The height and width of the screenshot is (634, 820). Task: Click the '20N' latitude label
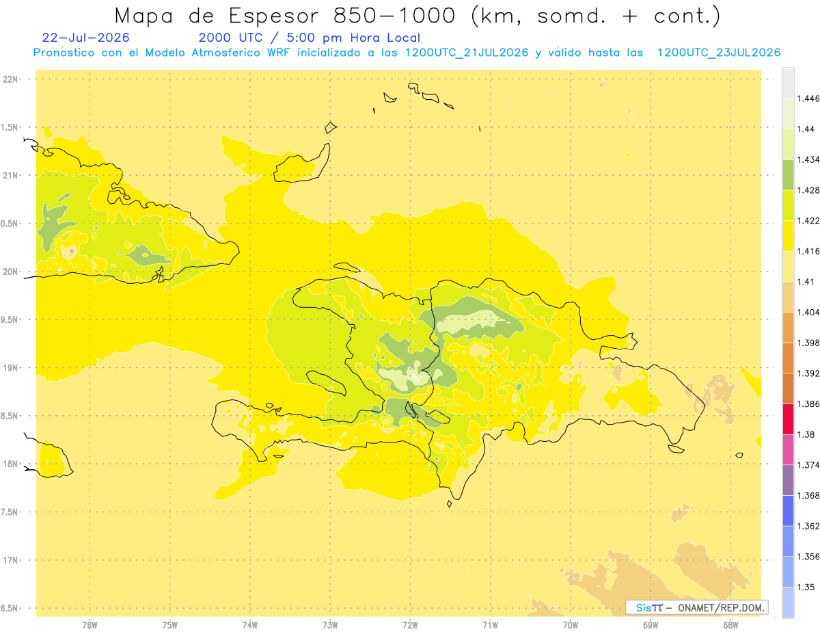(10, 272)
